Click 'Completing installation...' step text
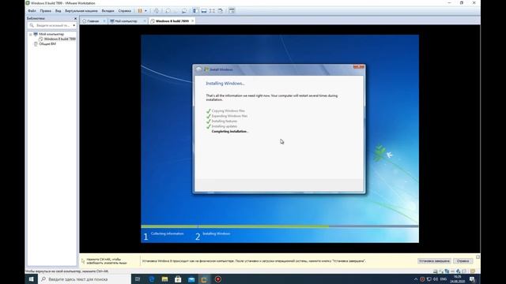The image size is (506, 284). (x=230, y=132)
